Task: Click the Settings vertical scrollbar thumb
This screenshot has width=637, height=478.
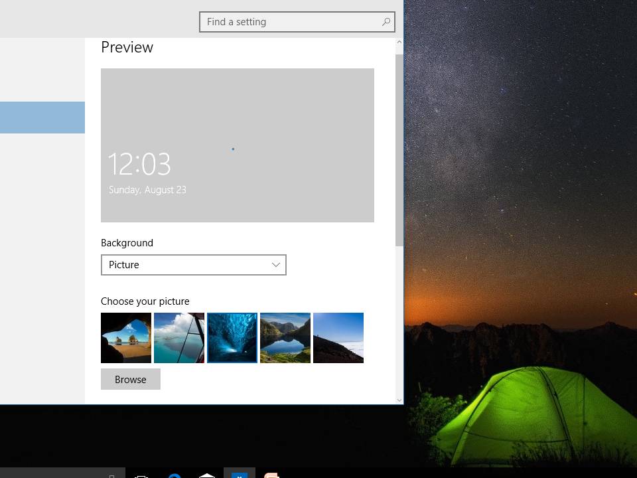Action: tap(399, 150)
